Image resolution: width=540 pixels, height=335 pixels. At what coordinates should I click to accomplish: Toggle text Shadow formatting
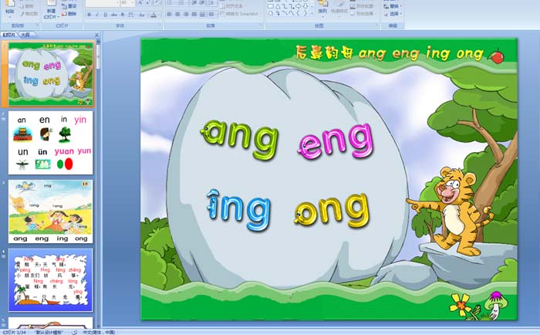(x=122, y=15)
